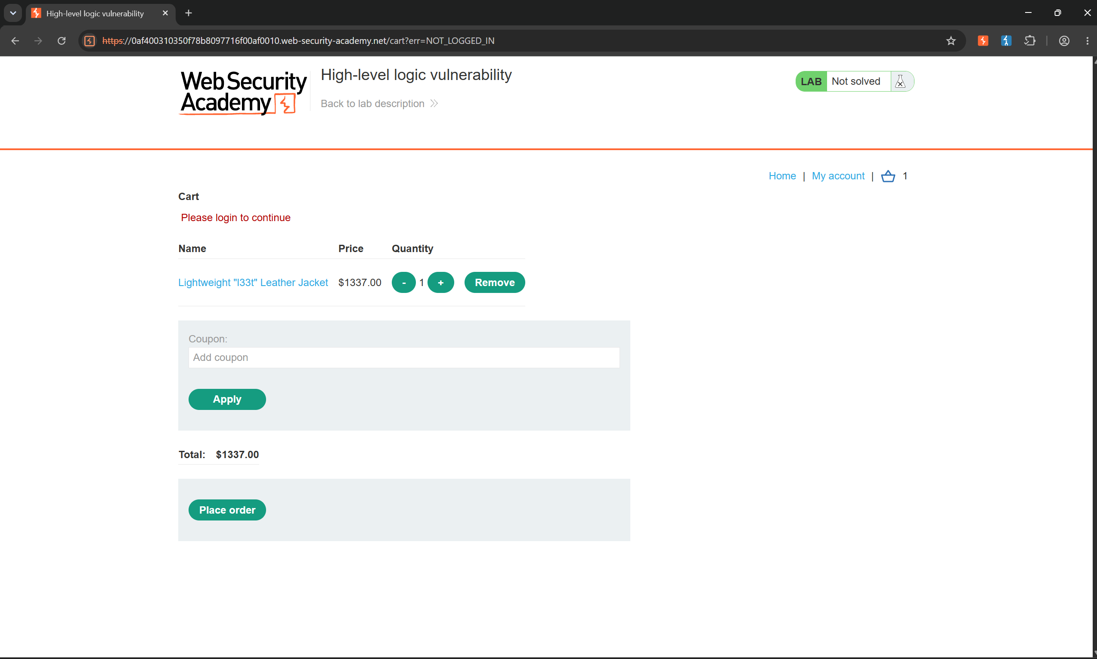Click the 'Please login to continue' message
The height and width of the screenshot is (659, 1097).
point(236,218)
